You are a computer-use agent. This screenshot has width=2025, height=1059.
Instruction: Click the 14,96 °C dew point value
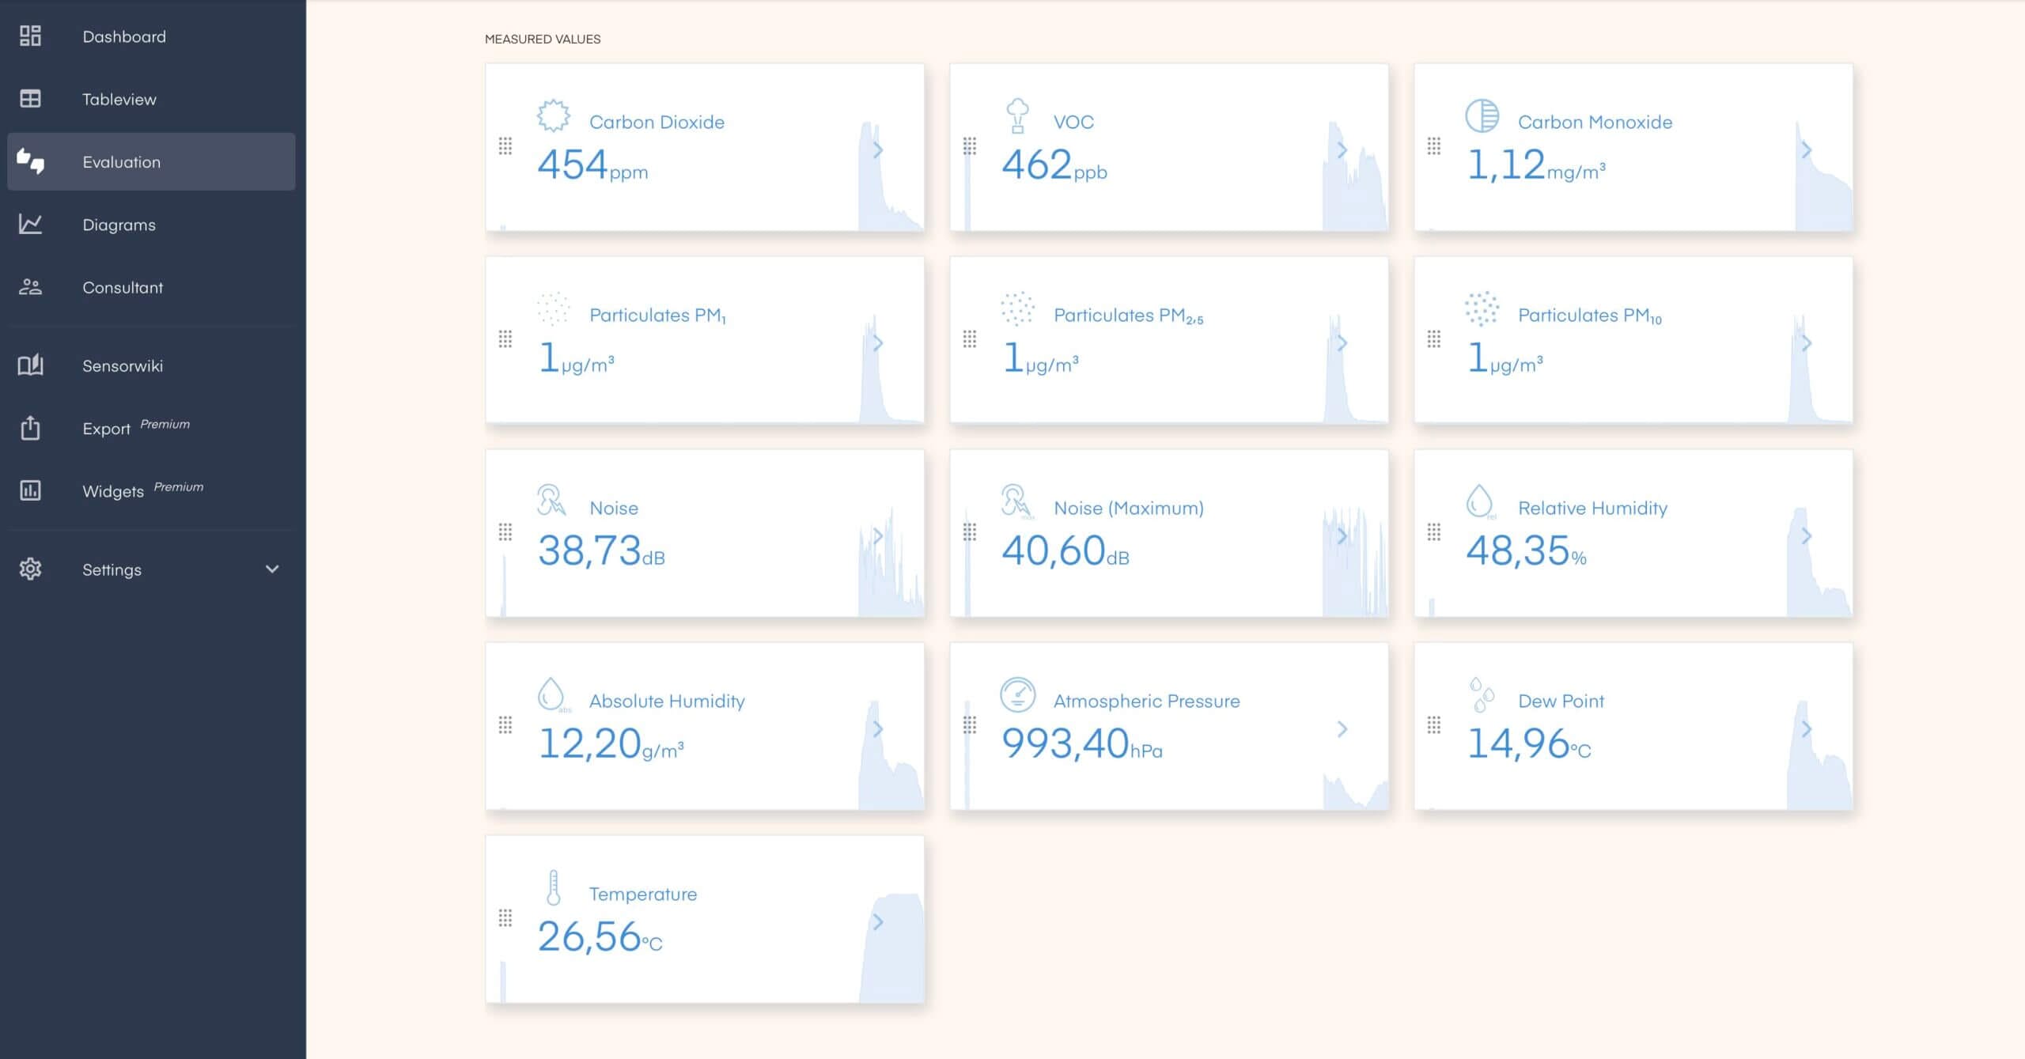click(x=1529, y=743)
